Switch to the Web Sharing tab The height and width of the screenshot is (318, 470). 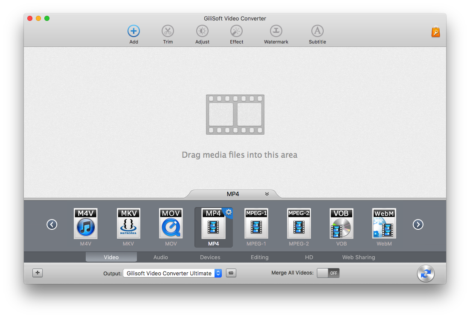(359, 257)
